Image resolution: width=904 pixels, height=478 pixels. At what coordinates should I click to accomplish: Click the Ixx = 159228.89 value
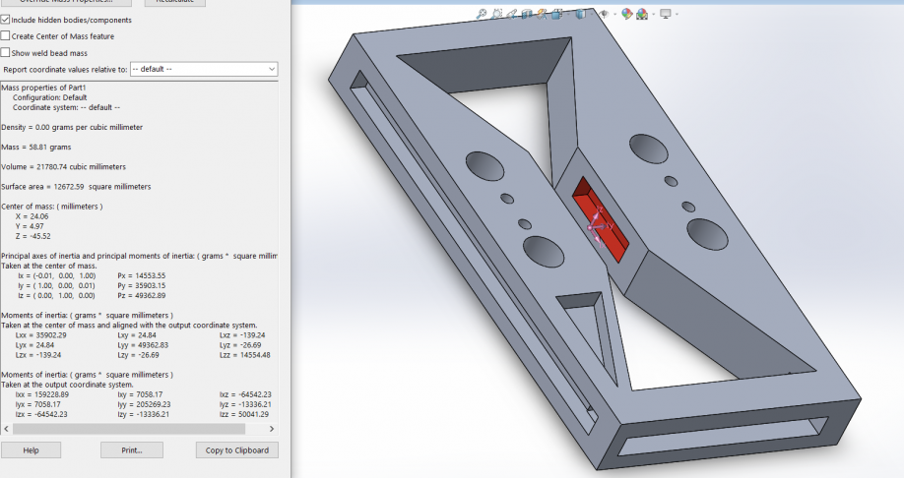click(42, 394)
